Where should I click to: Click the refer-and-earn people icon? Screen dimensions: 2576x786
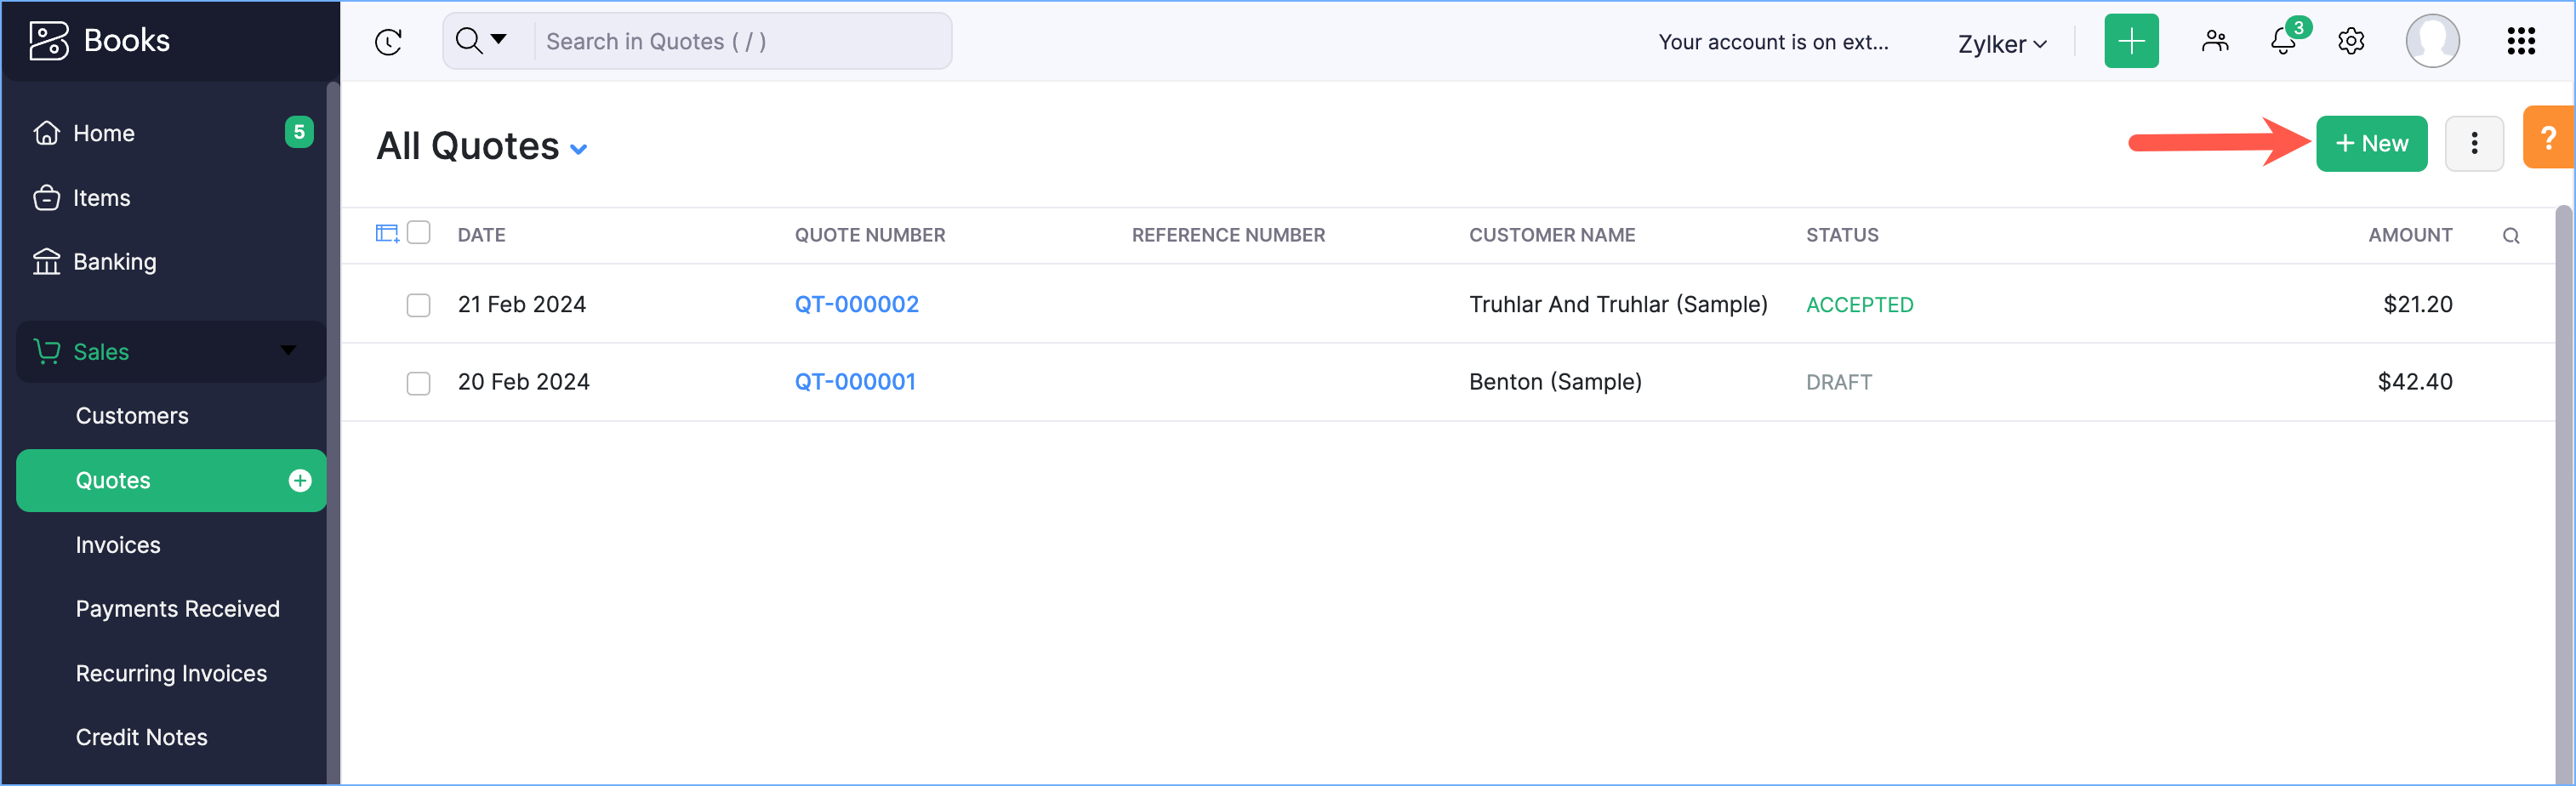coord(2215,41)
